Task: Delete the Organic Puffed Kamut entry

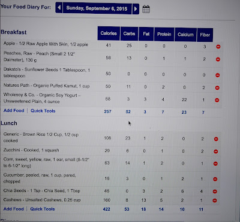Action: pos(217,88)
